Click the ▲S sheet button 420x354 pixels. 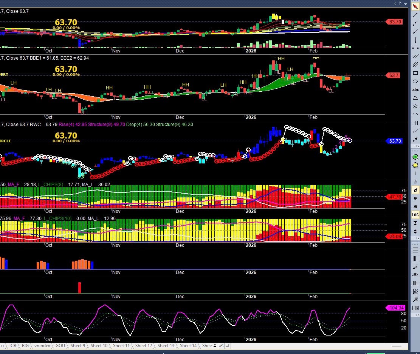pos(221,346)
